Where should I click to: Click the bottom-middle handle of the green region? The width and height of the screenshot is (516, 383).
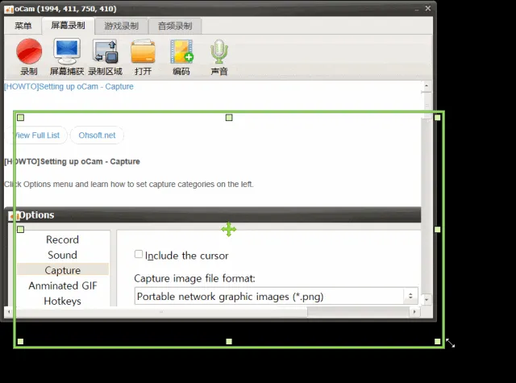[229, 342]
